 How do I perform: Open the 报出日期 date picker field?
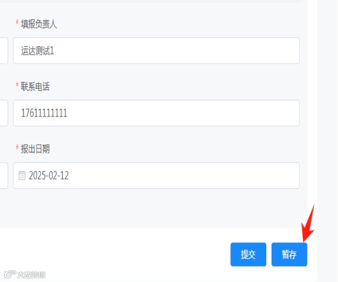156,175
